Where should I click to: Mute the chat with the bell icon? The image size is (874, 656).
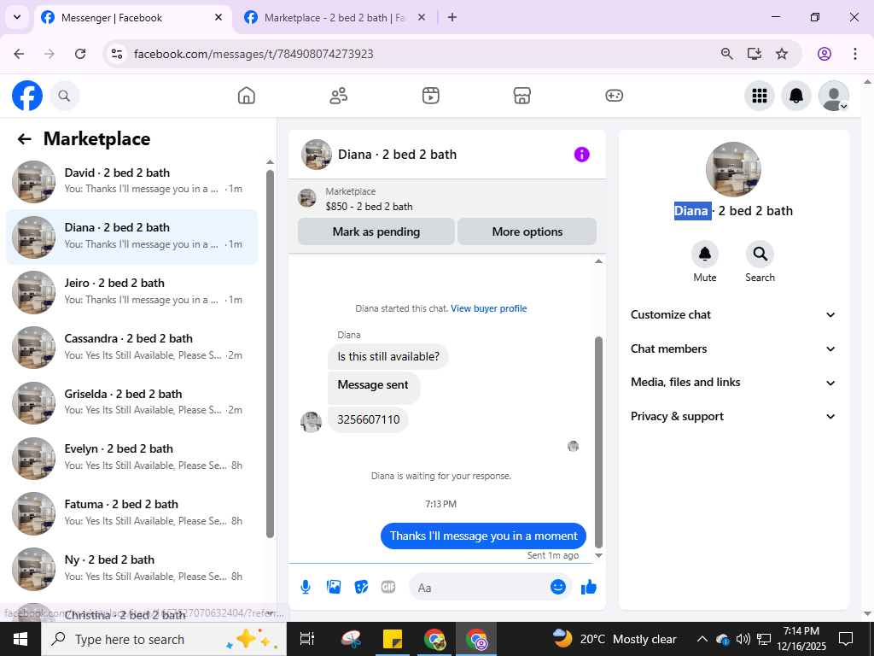click(x=704, y=255)
